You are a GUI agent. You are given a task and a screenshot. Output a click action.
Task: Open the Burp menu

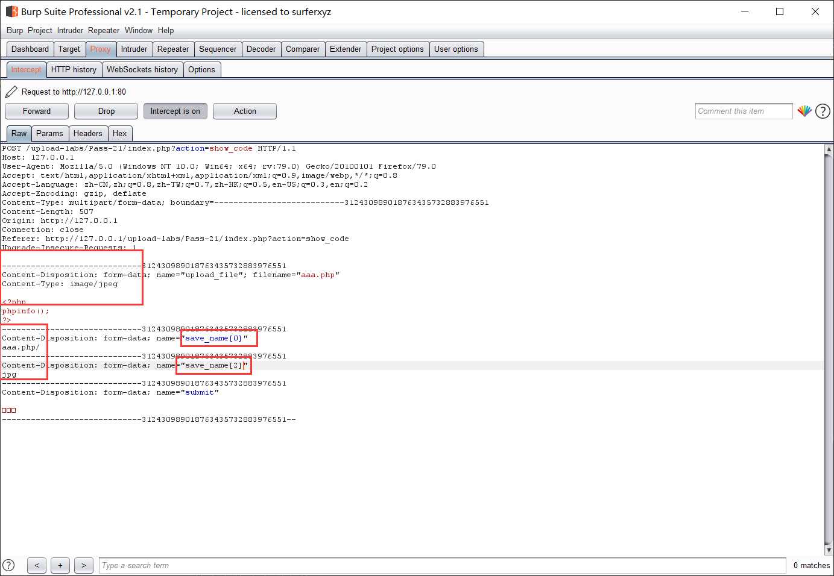(14, 30)
